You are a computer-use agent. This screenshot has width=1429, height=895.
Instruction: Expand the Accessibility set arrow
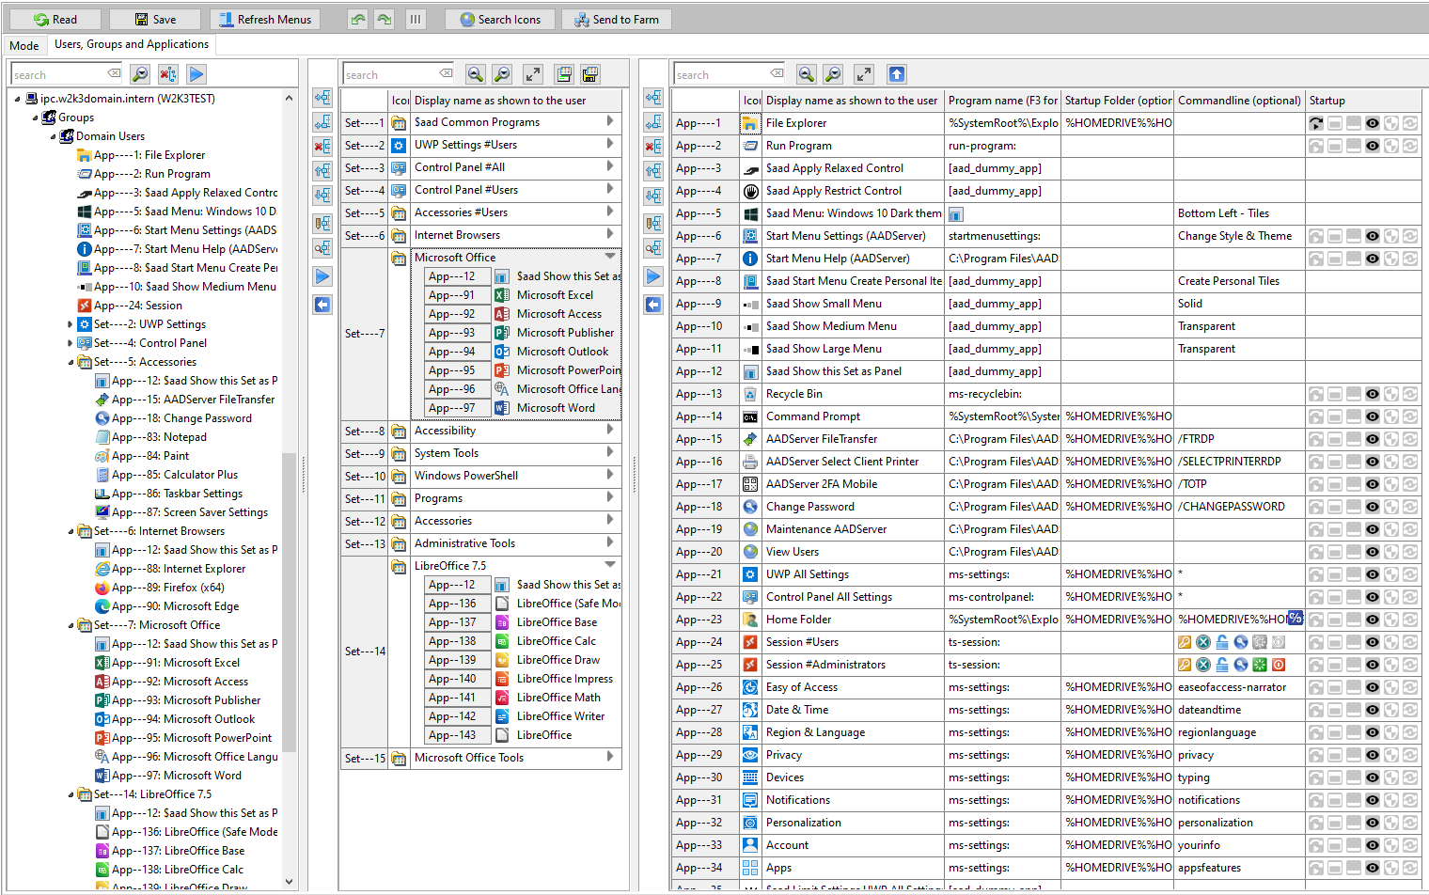click(x=610, y=430)
